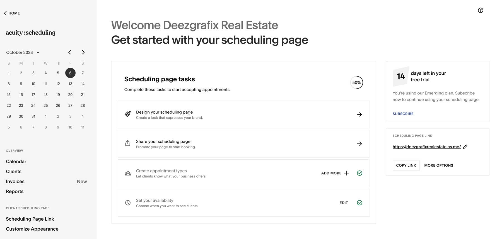Click the help question mark icon
The image size is (502, 239).
coord(481,10)
